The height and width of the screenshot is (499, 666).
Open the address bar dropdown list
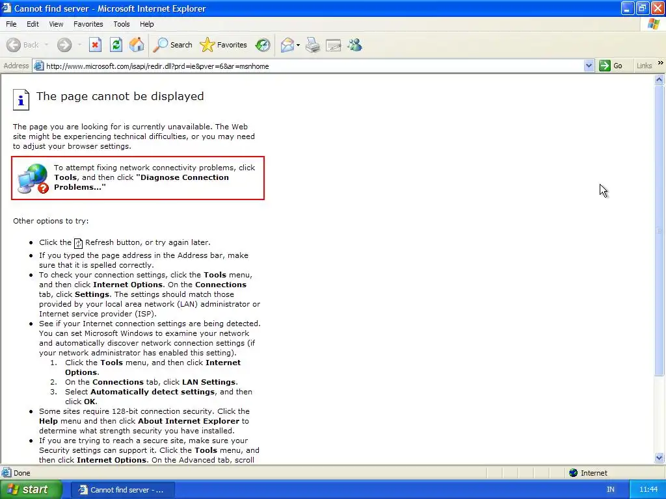[589, 66]
